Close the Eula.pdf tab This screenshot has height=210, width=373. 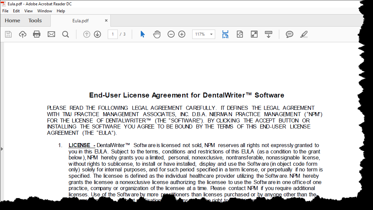click(x=106, y=21)
